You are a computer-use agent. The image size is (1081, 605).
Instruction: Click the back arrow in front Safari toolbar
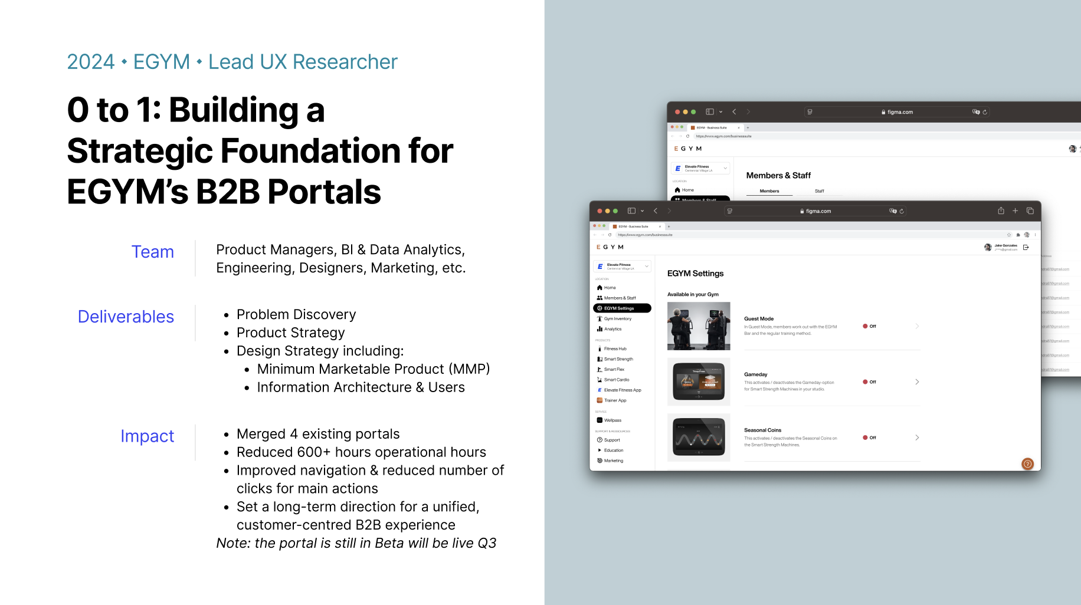click(655, 211)
